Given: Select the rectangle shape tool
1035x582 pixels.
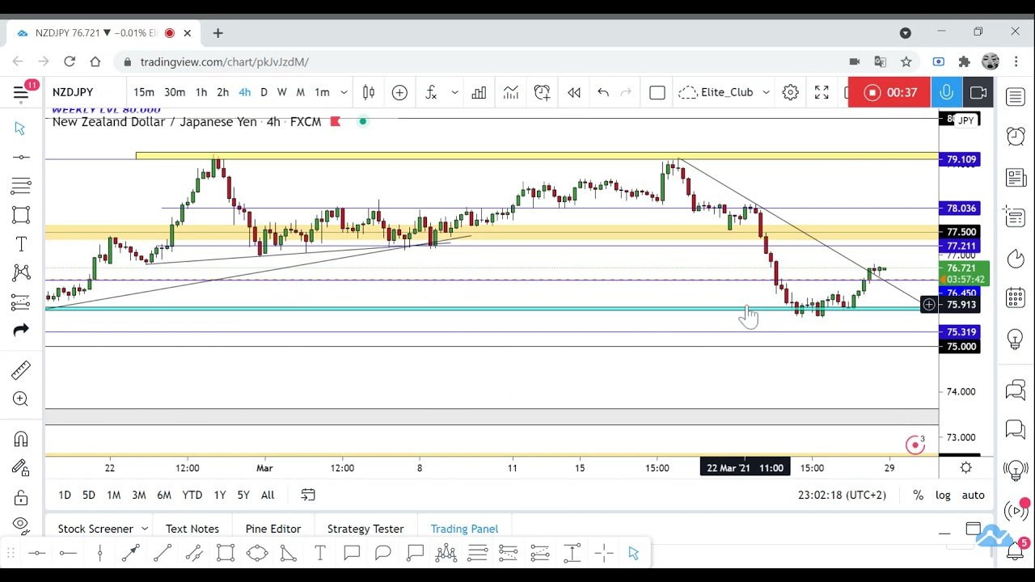Looking at the screenshot, I should (21, 215).
